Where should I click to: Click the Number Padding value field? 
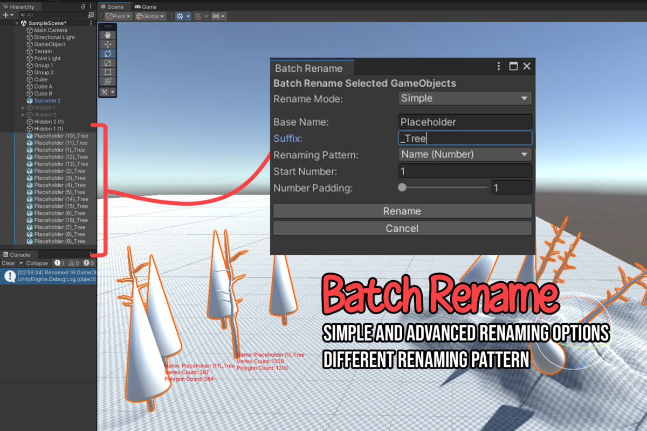[512, 187]
